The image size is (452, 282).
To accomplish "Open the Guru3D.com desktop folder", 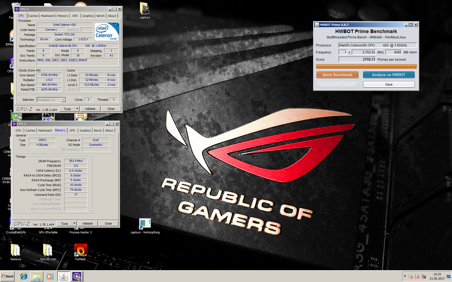I will 48,252.
